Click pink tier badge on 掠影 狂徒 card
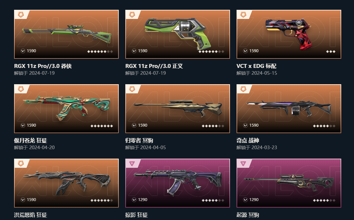This screenshot has height=220, width=354. pos(132,164)
